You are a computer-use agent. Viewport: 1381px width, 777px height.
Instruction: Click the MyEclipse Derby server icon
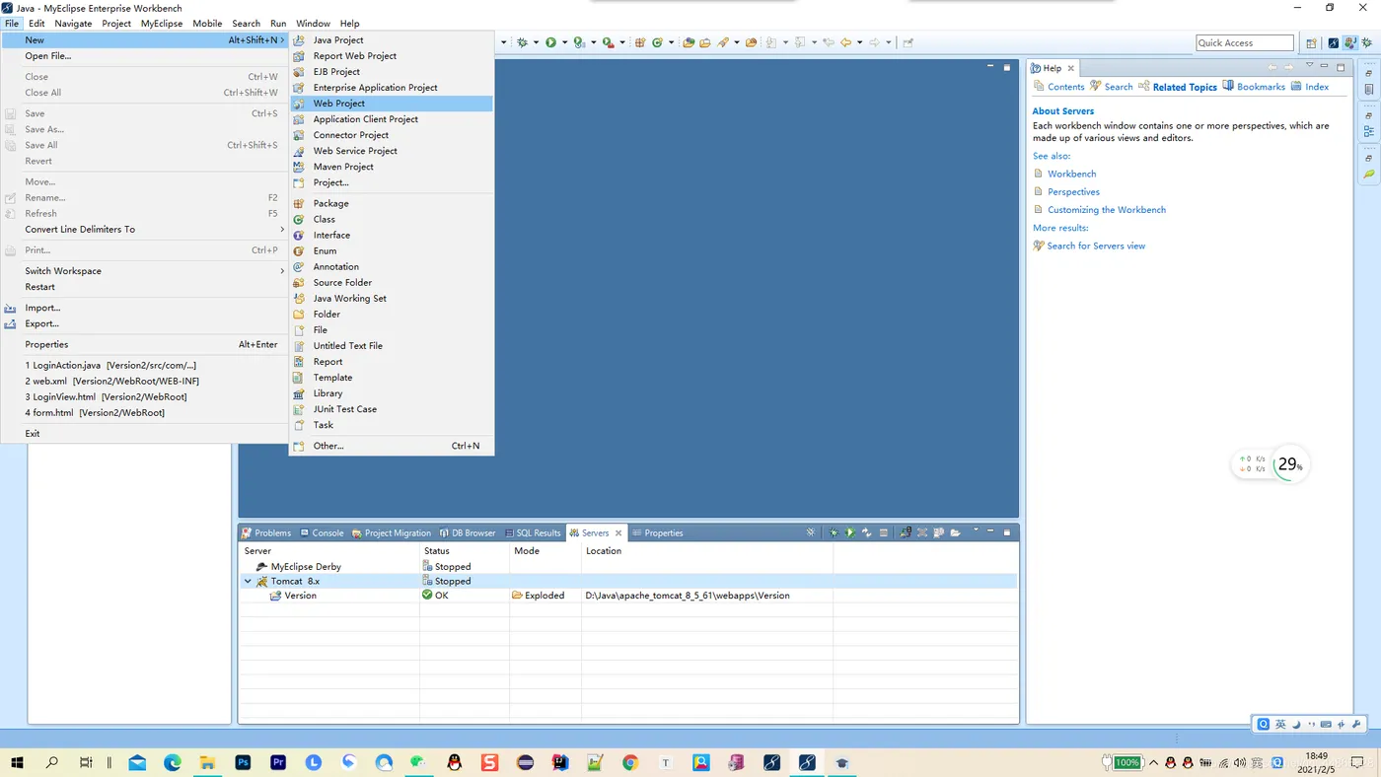(x=261, y=567)
